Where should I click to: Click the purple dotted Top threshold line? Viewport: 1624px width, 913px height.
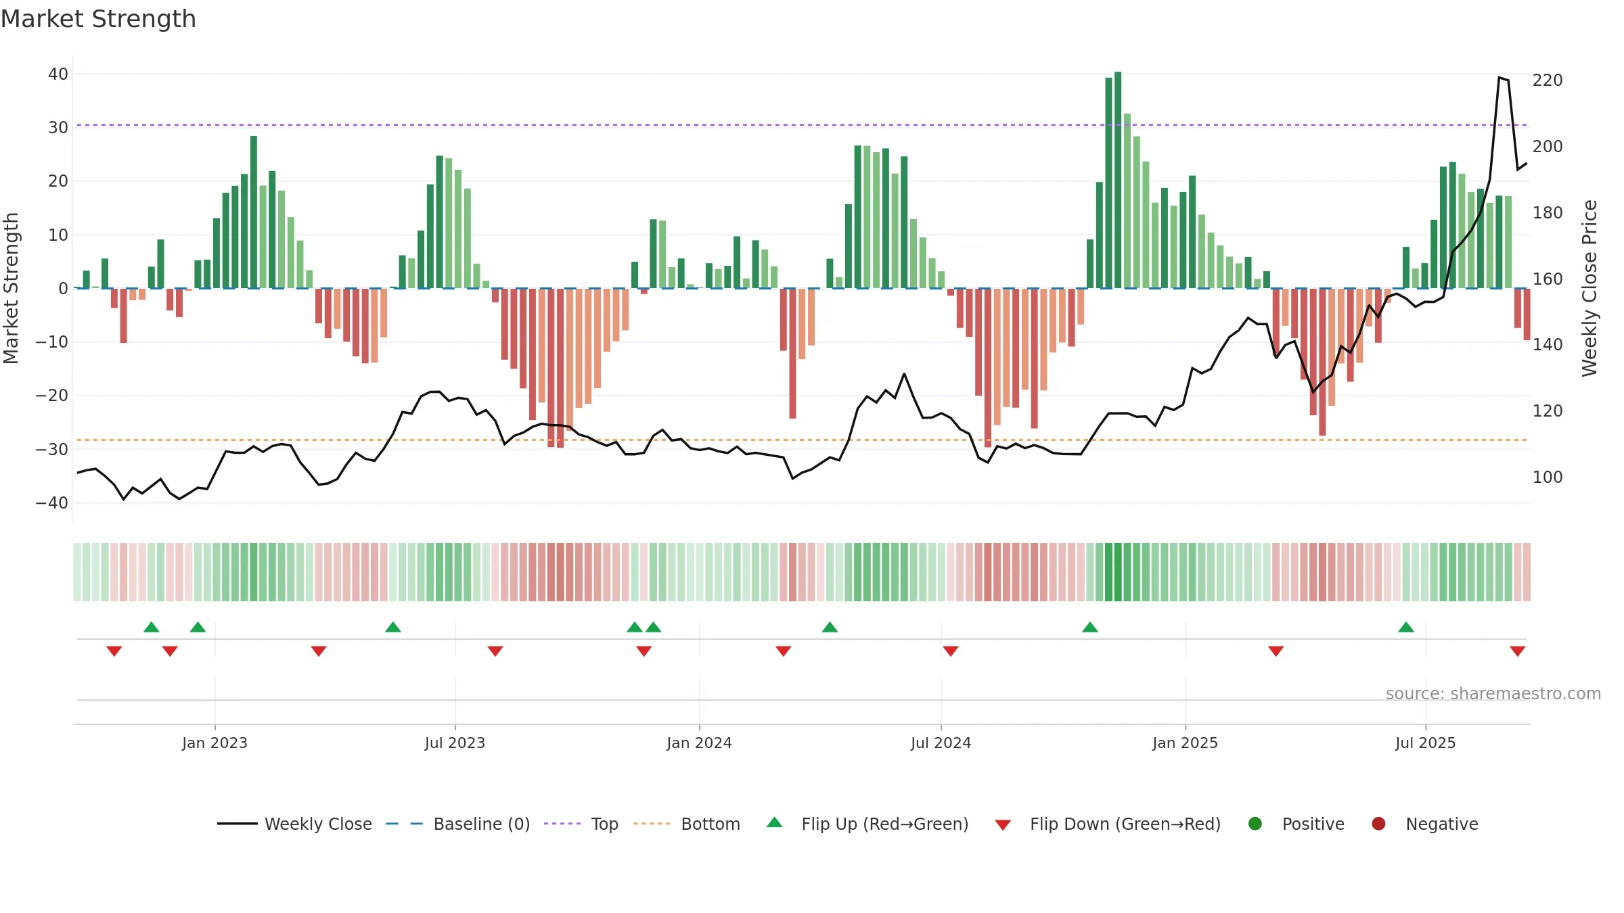801,125
